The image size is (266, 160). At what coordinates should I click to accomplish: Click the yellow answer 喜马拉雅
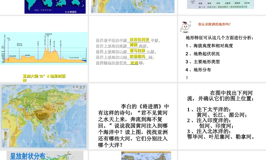click(x=138, y=51)
